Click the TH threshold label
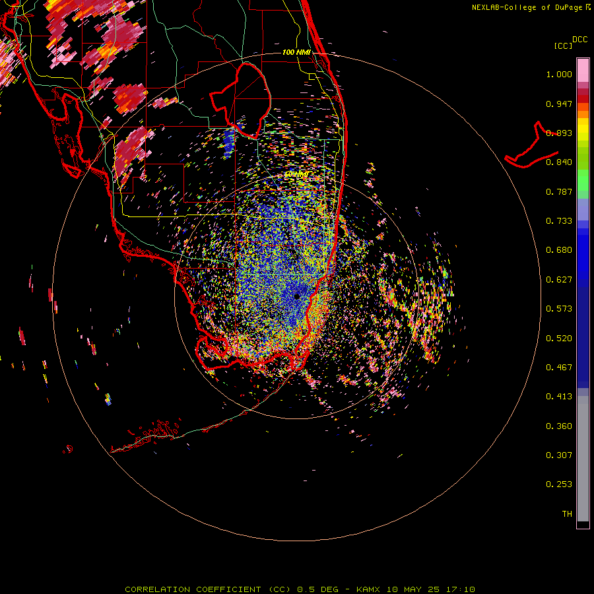The image size is (594, 594). coord(567,514)
